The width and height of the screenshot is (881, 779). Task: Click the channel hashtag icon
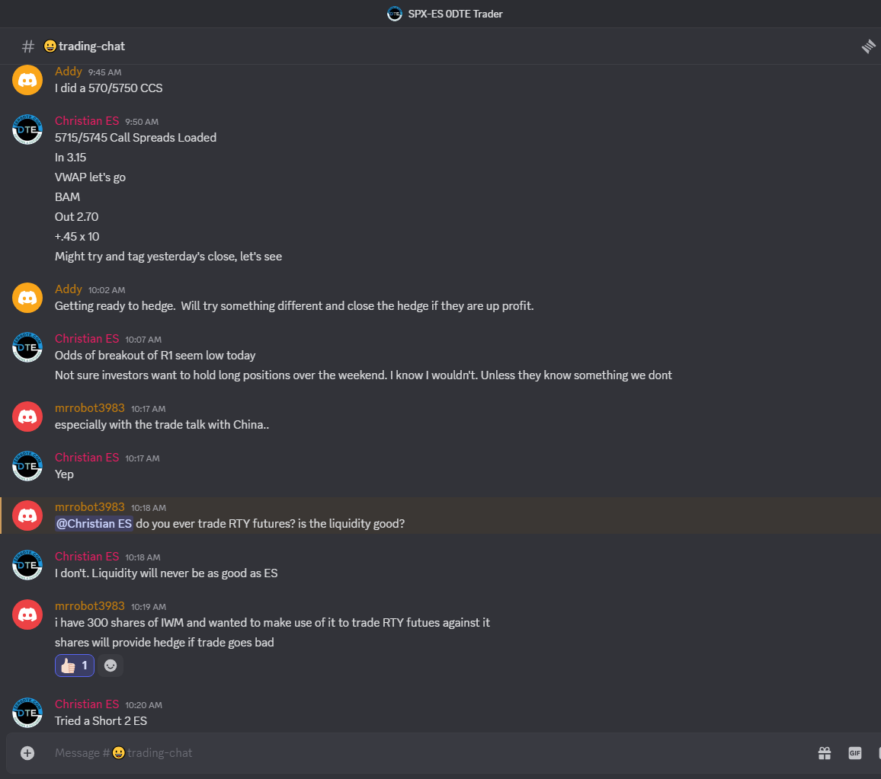pyautogui.click(x=28, y=46)
